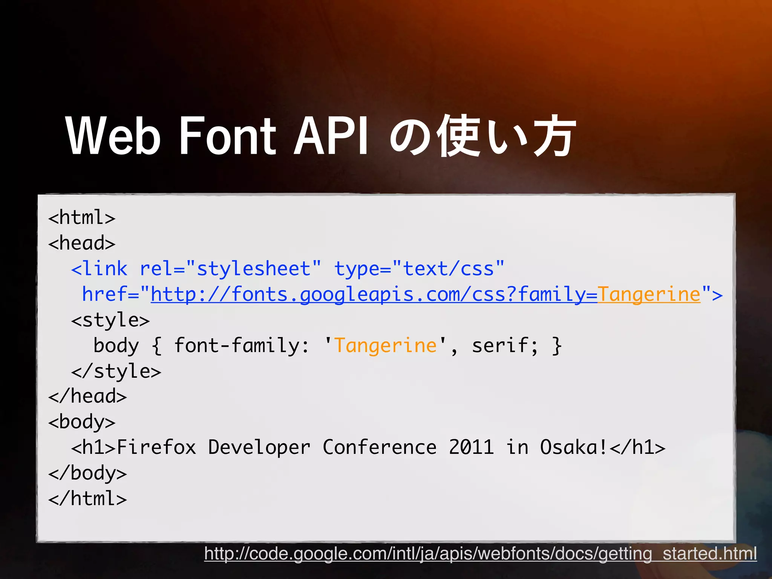
Task: Click the slide title 'Web Font API の使い方'
Action: click(321, 136)
